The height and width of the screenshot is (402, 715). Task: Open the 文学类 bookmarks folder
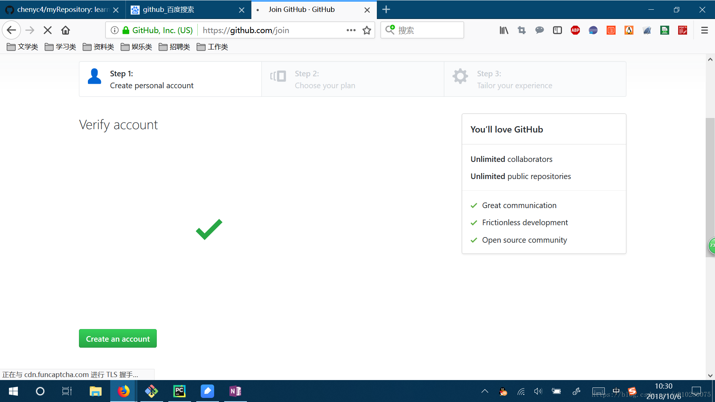coord(22,47)
